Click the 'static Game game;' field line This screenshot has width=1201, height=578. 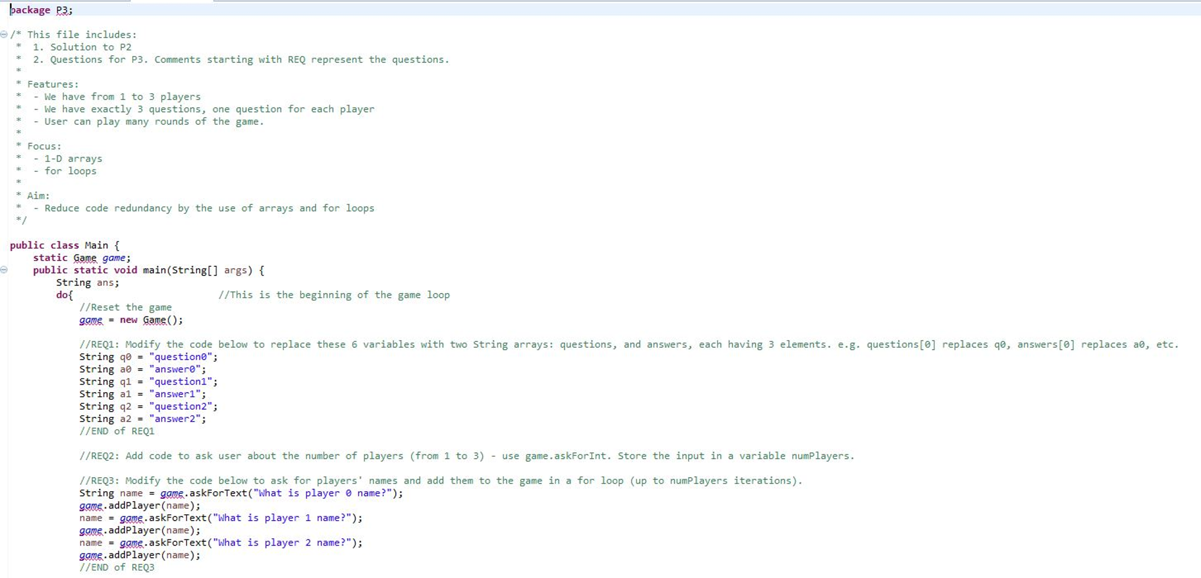pos(82,258)
